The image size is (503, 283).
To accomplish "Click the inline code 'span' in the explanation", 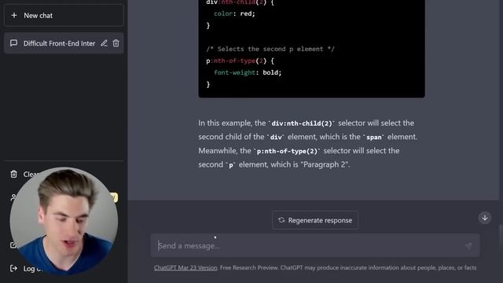I will (x=374, y=138).
